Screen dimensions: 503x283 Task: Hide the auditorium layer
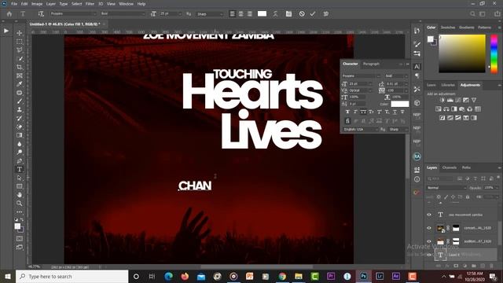click(429, 241)
